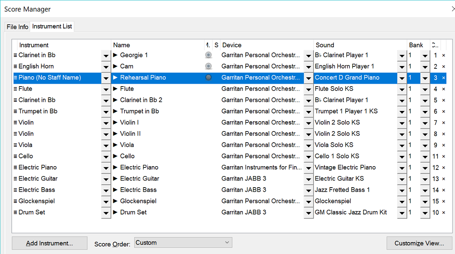Open Customize View settings
Viewport: 455px width, 254px height.
(419, 243)
